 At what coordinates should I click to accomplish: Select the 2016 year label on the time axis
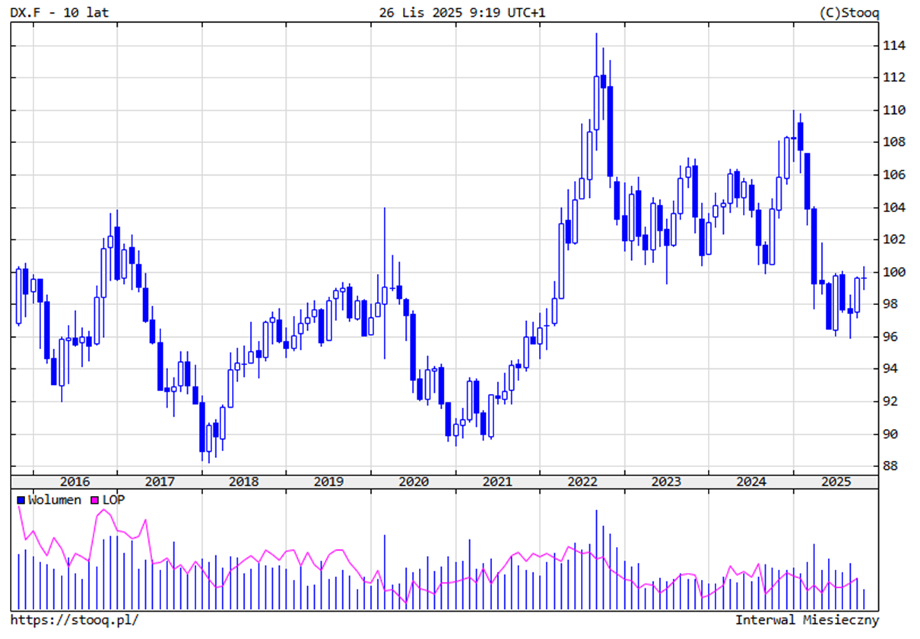click(75, 482)
